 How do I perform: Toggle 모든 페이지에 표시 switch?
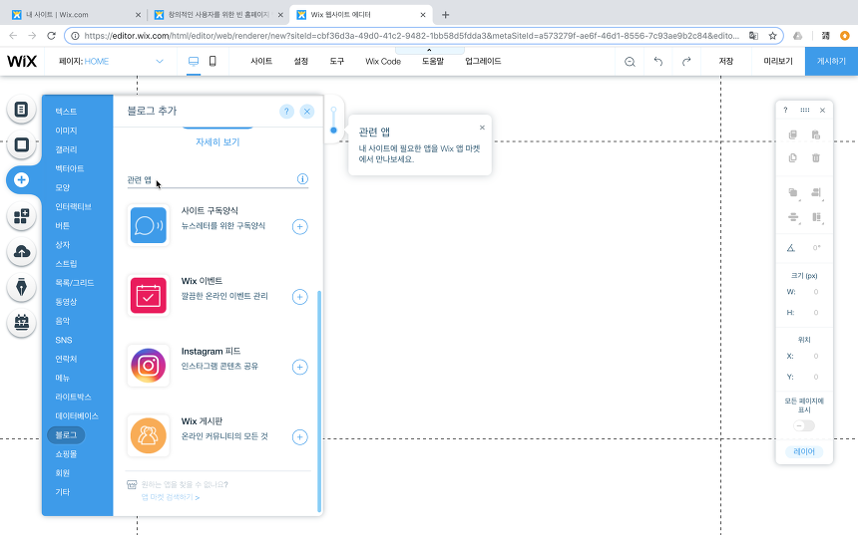coord(804,425)
